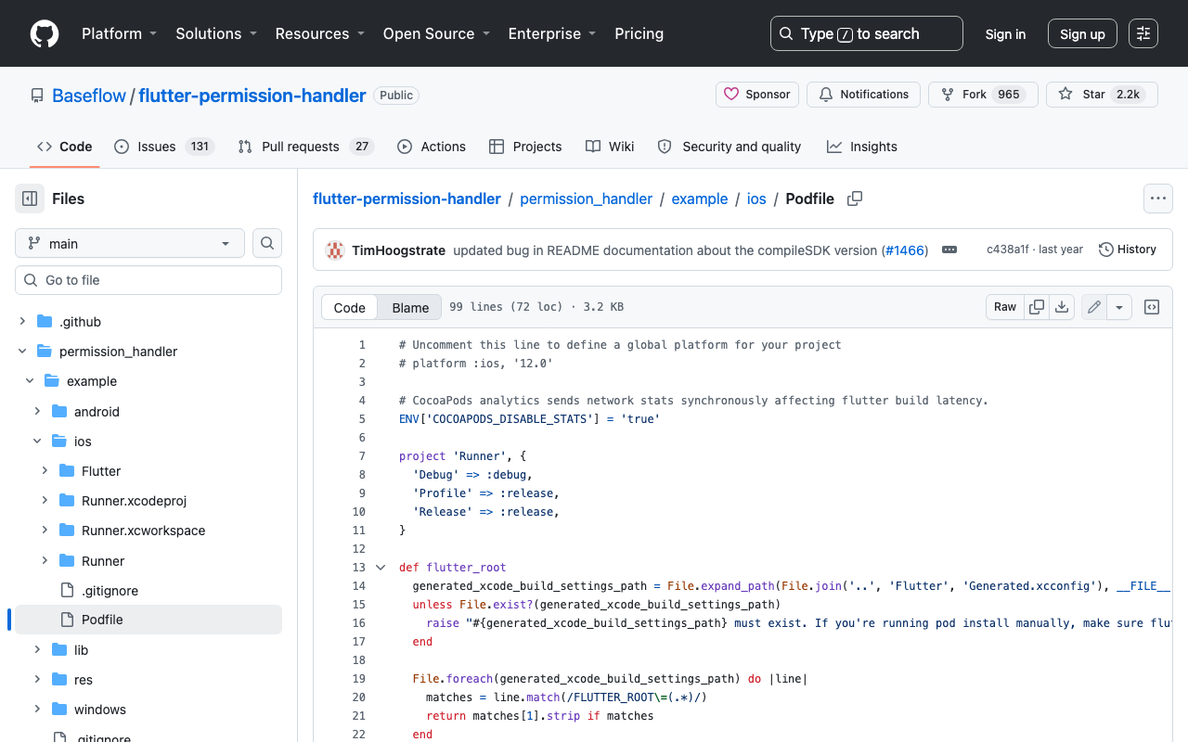Click the .gitignore file icon under ios
This screenshot has width=1188, height=742.
coord(67,591)
